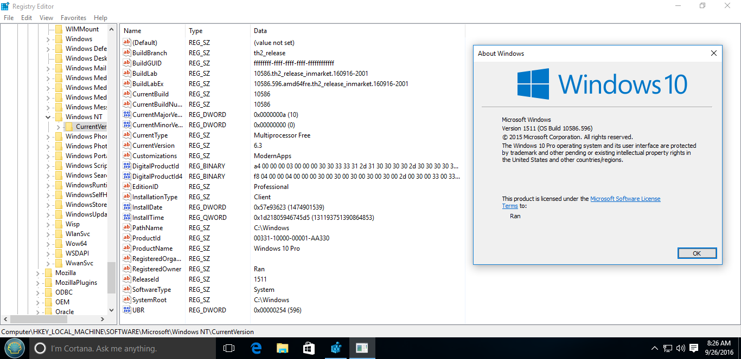Click the volume tray icon
Image resolution: width=741 pixels, height=359 pixels.
(680, 348)
